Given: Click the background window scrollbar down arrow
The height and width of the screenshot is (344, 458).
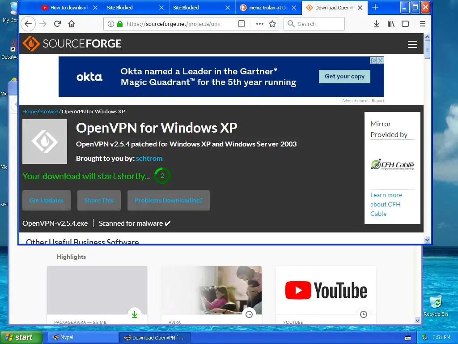Looking at the screenshot, I should pos(418,321).
